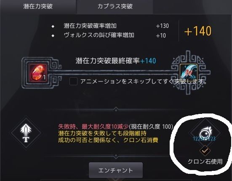The image size is (232, 181).
Task: Click the 成功の可否と関係なく、クロン石消費 line
Action: [108, 140]
